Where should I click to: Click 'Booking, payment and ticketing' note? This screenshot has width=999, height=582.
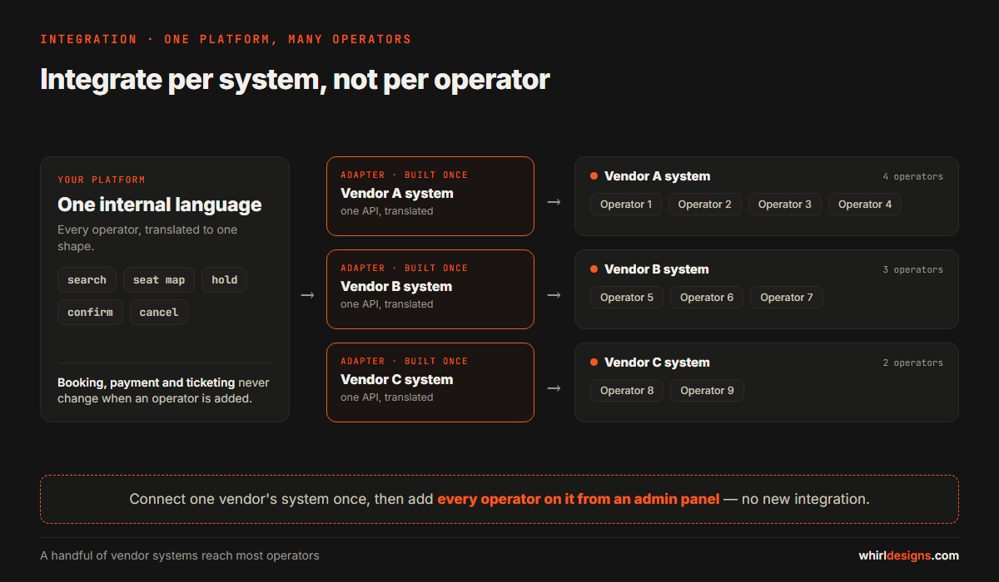tap(146, 383)
